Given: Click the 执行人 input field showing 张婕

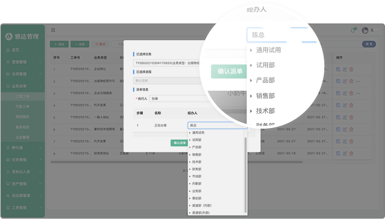Looking at the screenshot, I should point(179,99).
